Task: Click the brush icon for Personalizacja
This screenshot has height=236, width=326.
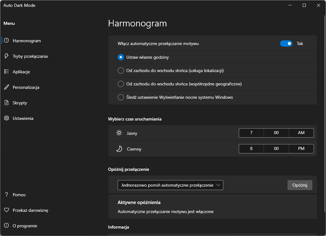Action: coord(7,87)
